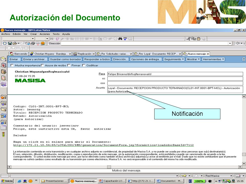This screenshot has width=246, height=184.
Task: Open the Herramientas dropdown menu
Action: point(213,59)
